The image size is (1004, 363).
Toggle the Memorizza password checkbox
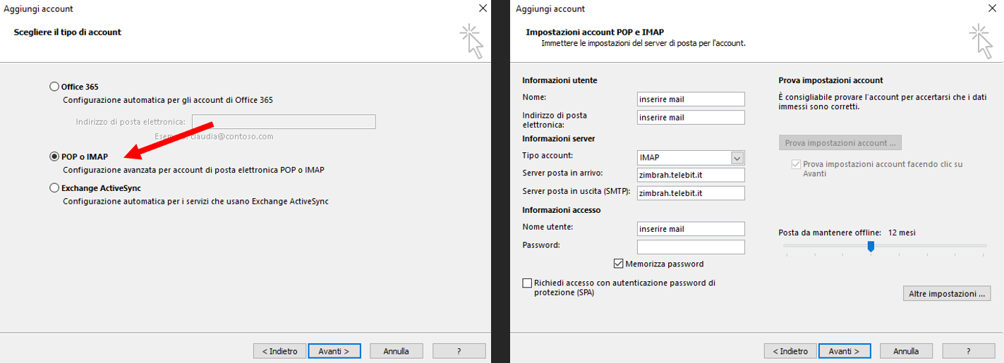click(x=619, y=264)
